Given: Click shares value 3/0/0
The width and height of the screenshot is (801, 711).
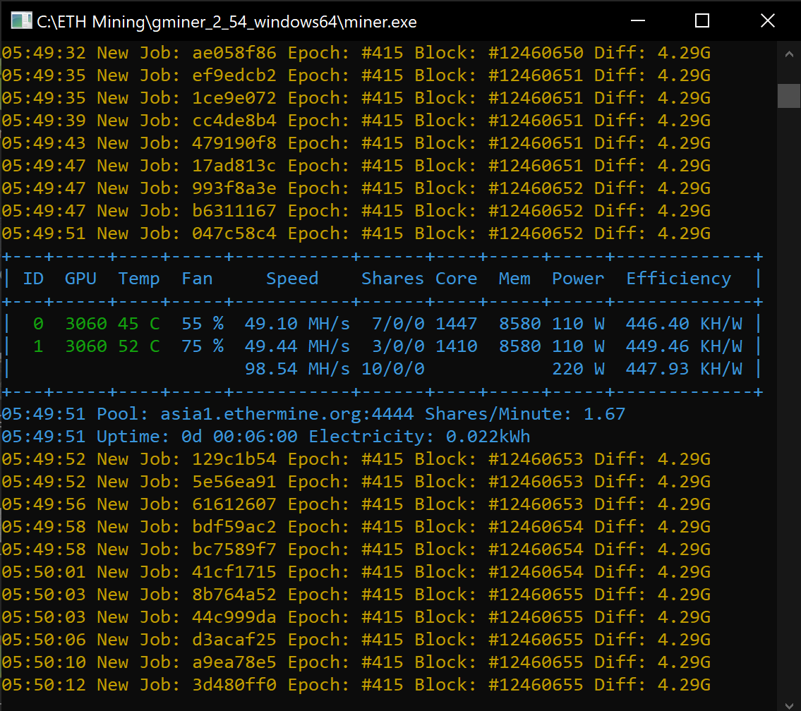Looking at the screenshot, I should [398, 346].
